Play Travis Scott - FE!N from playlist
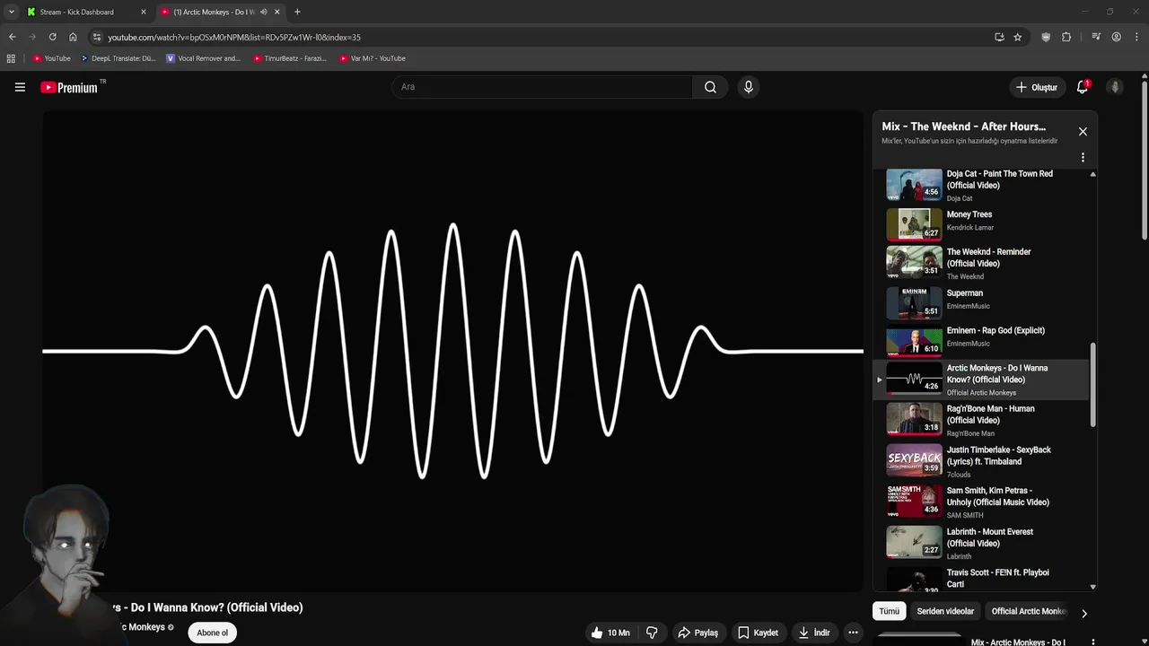Image resolution: width=1149 pixels, height=646 pixels. [981, 579]
